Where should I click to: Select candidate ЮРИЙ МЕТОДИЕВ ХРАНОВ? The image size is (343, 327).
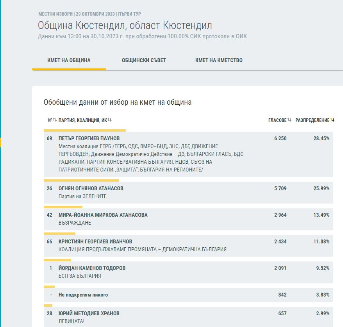[x=89, y=313]
